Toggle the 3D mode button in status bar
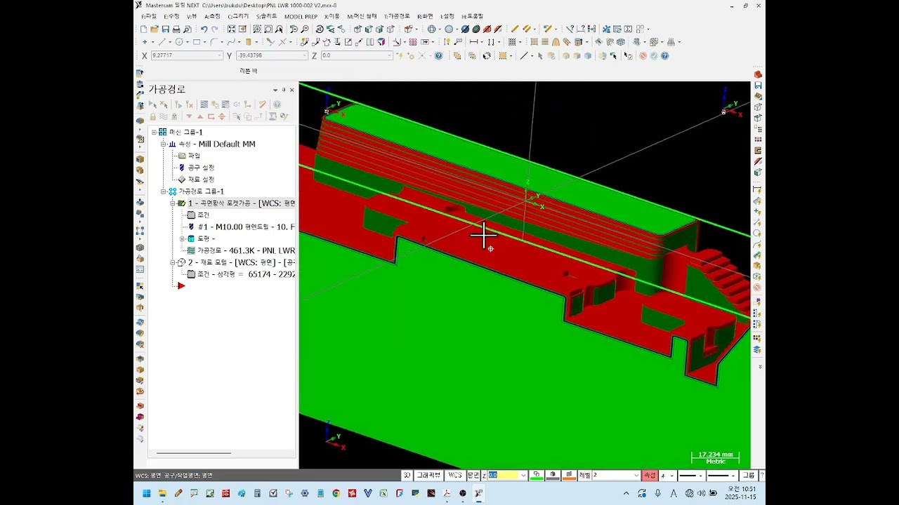 coord(407,476)
